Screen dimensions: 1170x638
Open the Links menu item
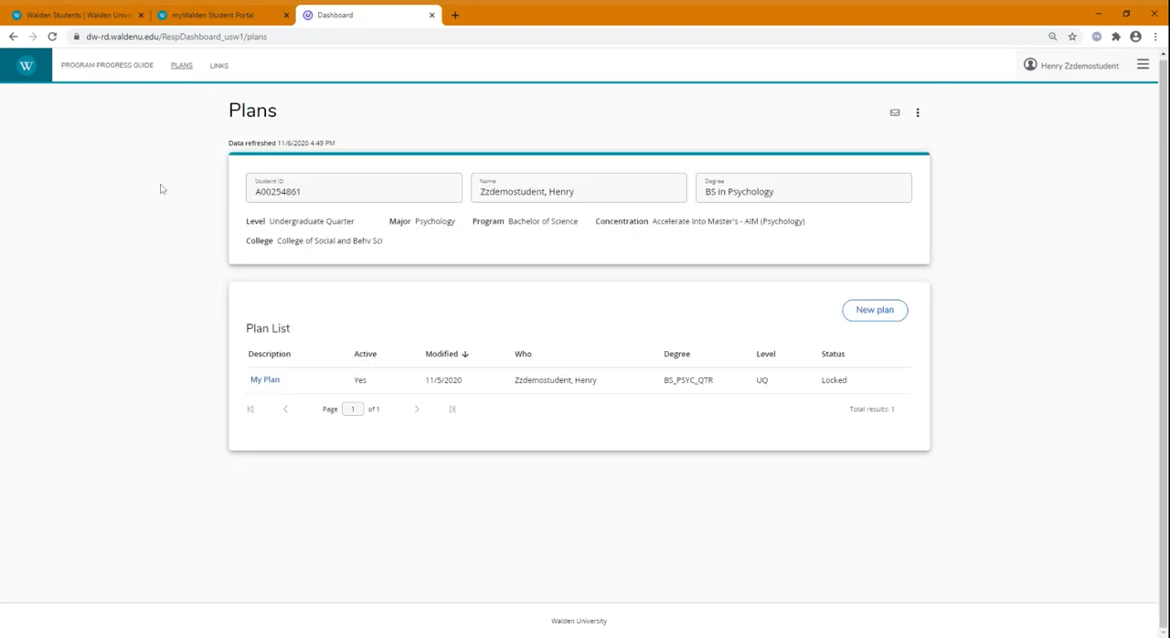coord(218,66)
